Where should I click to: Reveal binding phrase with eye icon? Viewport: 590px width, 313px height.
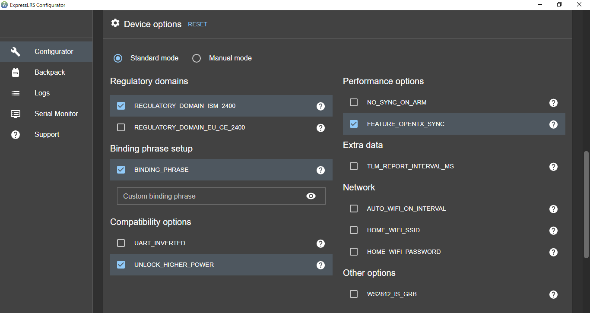point(311,196)
